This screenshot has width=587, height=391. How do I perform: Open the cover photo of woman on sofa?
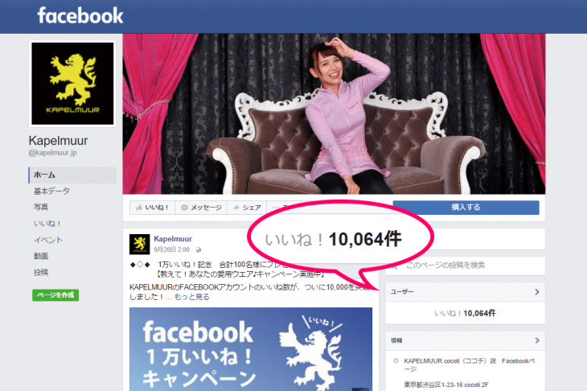[x=334, y=114]
